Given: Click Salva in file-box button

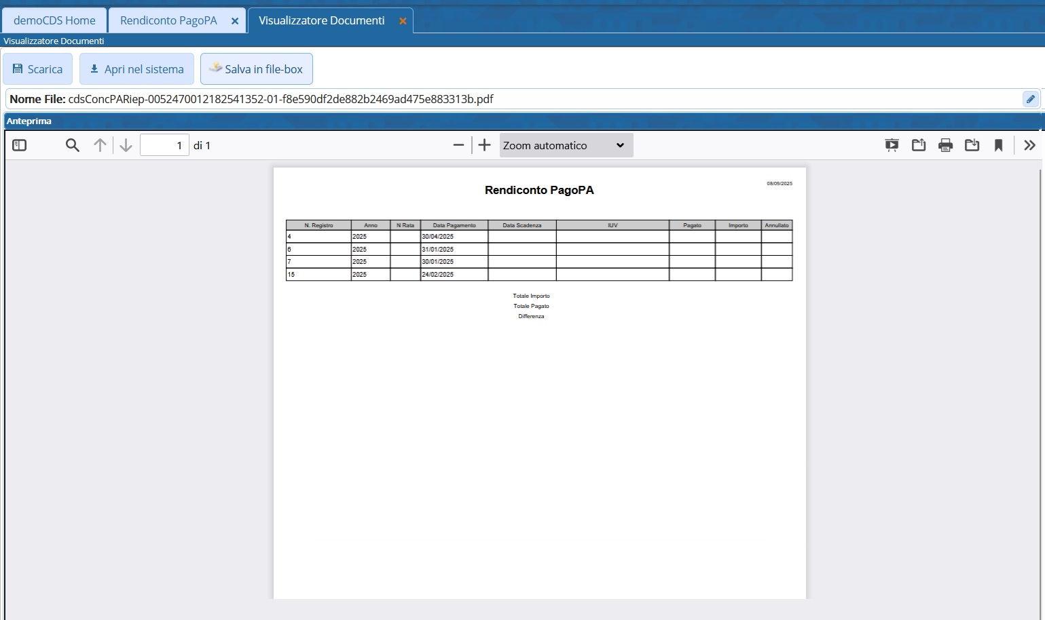Looking at the screenshot, I should click(x=256, y=69).
